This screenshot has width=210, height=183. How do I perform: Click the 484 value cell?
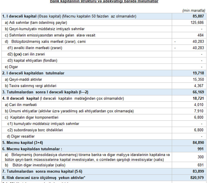201,35
